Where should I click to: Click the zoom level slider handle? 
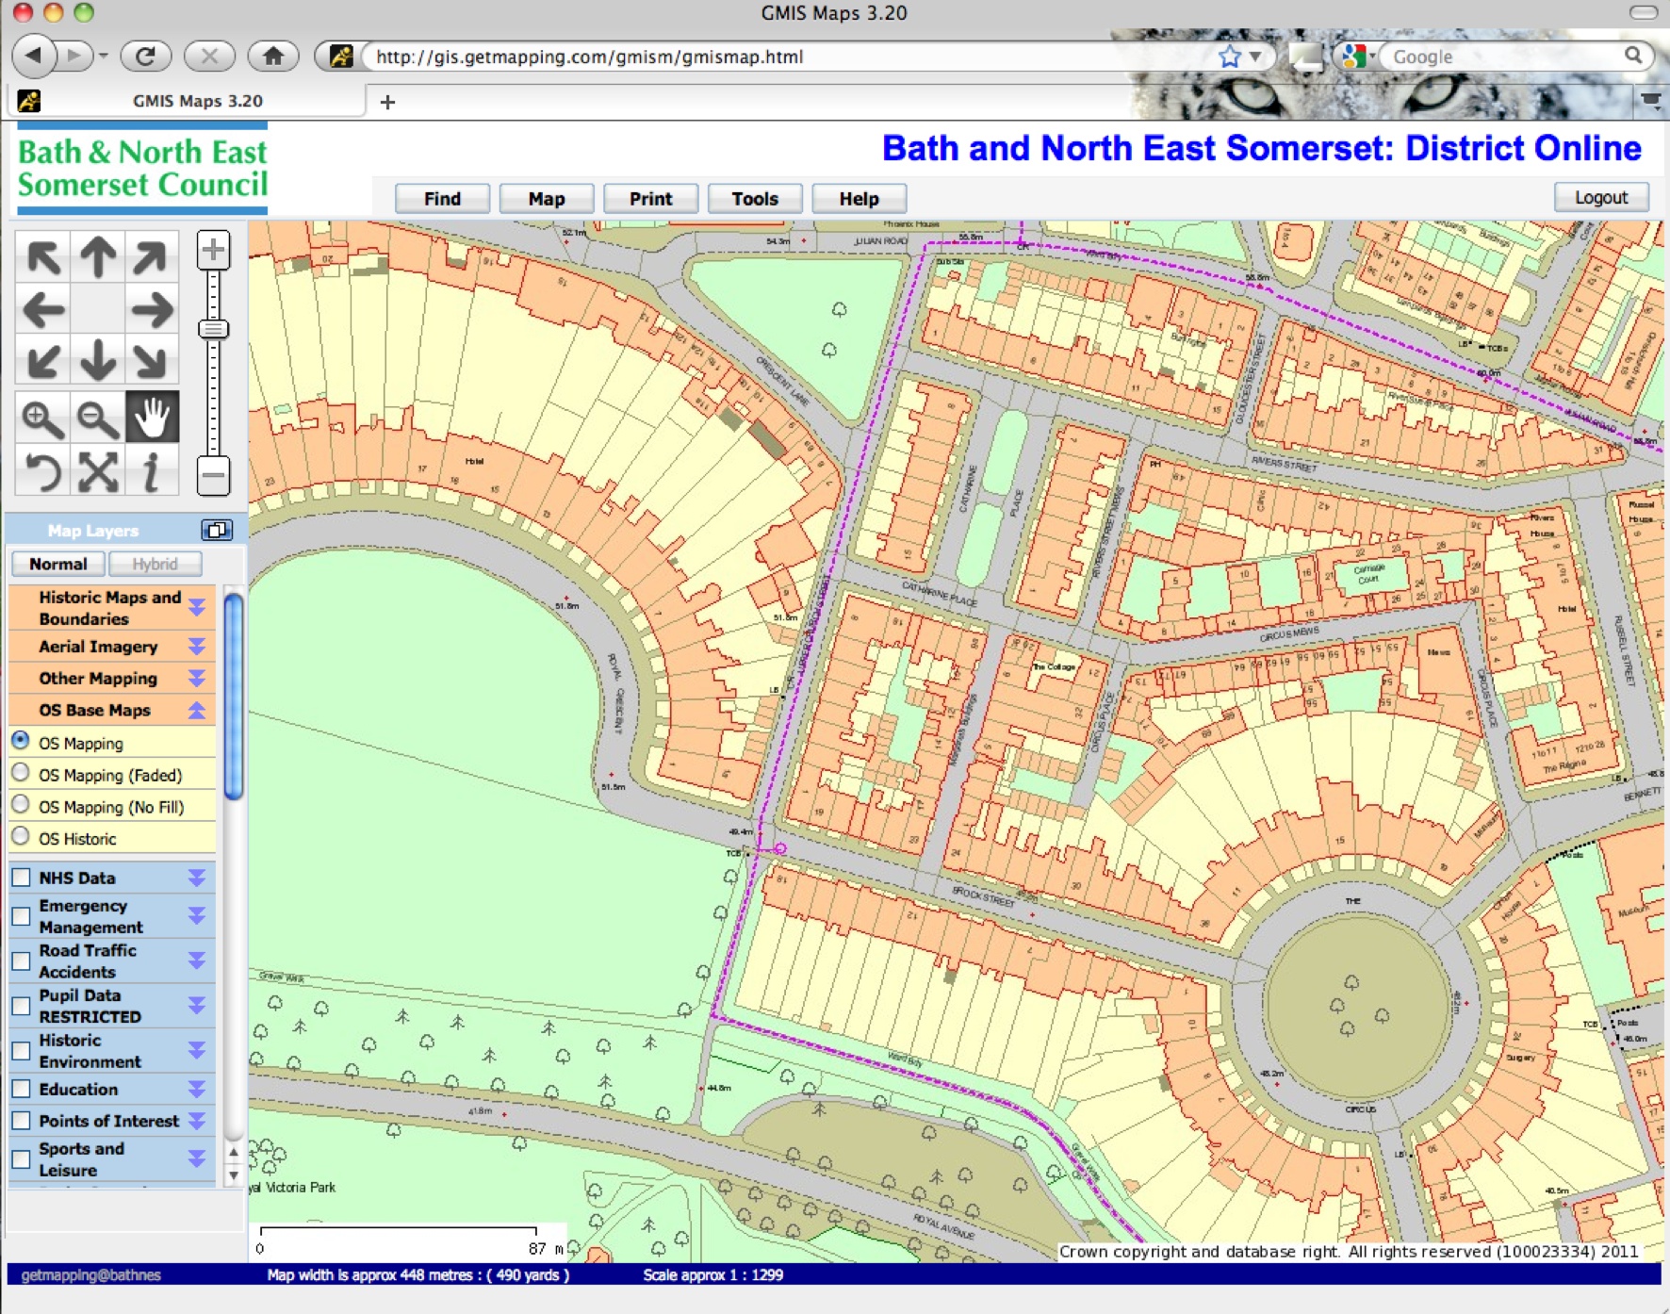coord(213,329)
